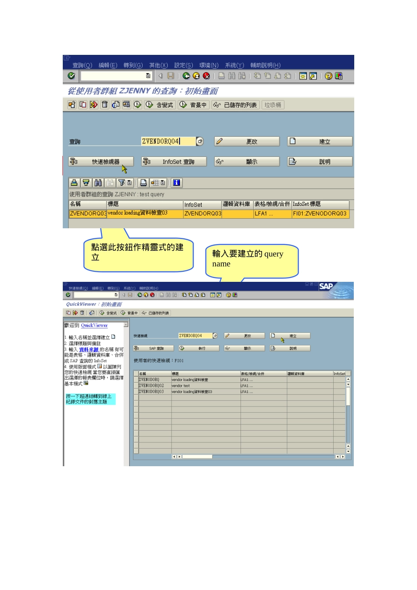Click trash Delete icon in ZJENNY query toolbar
The image size is (417, 590).
(x=104, y=104)
